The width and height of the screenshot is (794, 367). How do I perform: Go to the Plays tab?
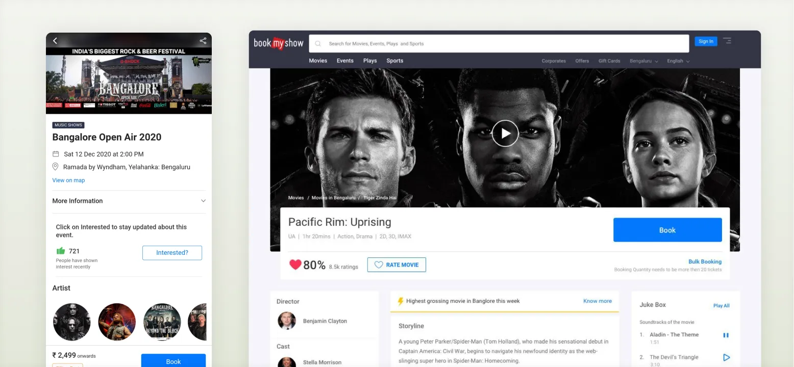370,61
